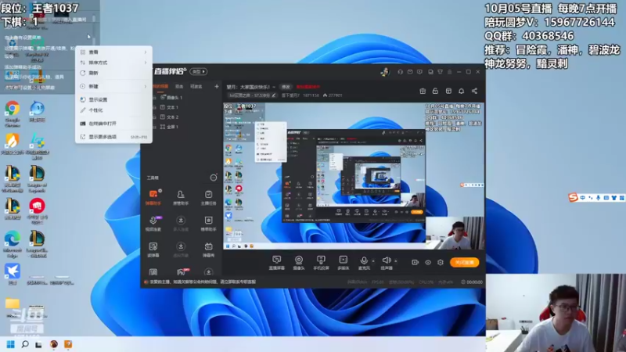
Task: Click webcam overlay in stream preview
Action: 455,233
